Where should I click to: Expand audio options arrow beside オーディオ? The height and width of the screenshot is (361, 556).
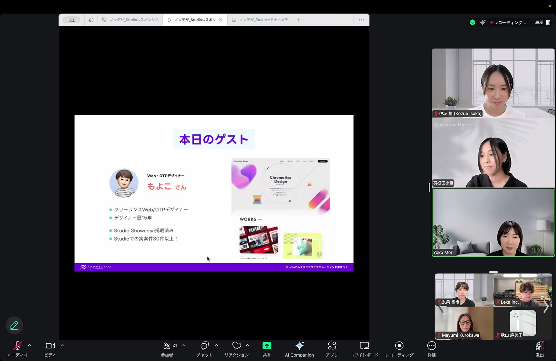29,346
